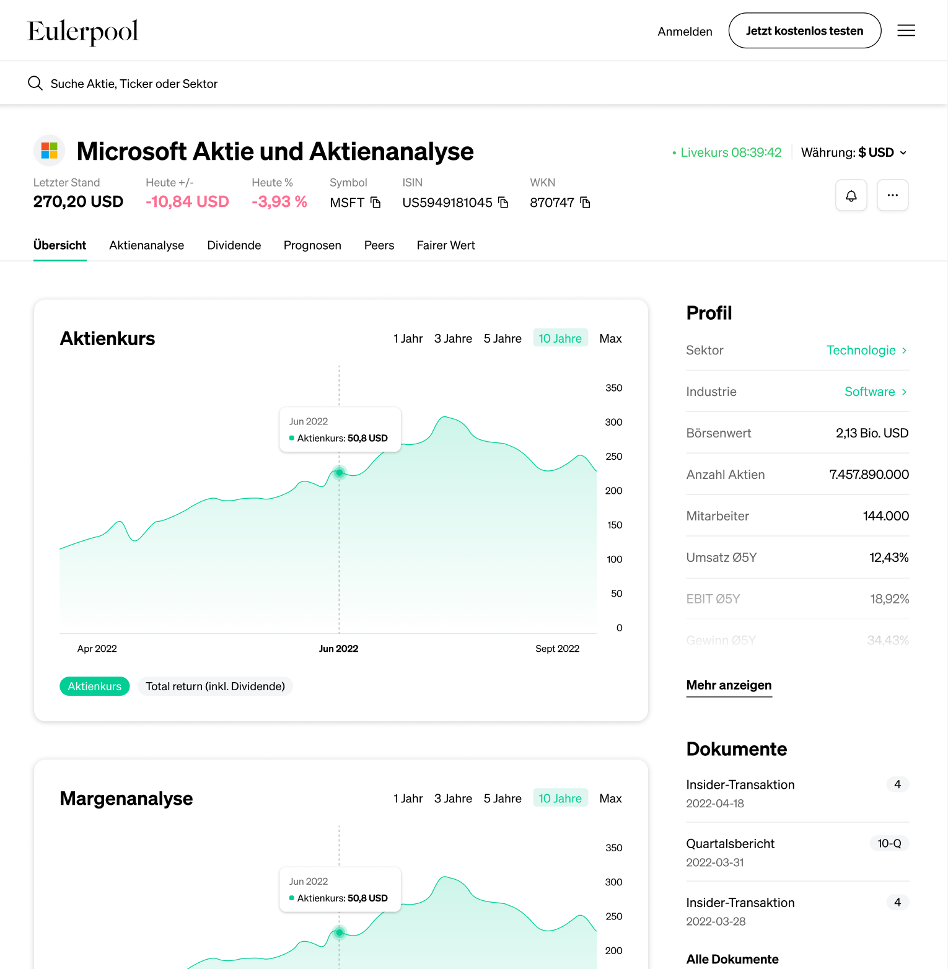The height and width of the screenshot is (969, 948).
Task: Switch to the Übersicht tab
Action: pos(59,245)
